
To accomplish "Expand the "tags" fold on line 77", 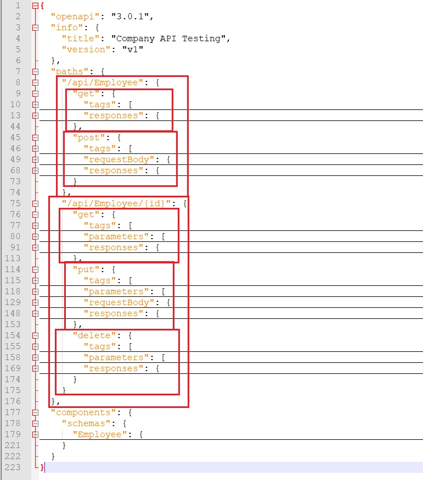I will pyautogui.click(x=36, y=225).
